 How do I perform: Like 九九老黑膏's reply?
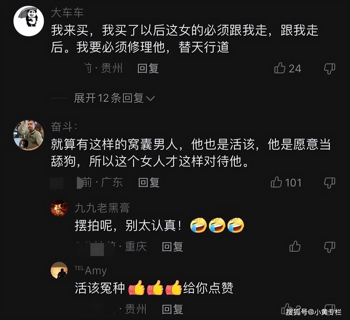click(295, 246)
